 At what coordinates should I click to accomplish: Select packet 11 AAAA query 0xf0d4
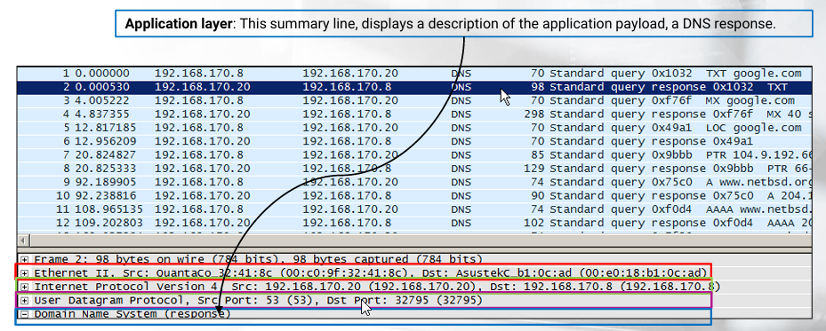(x=414, y=209)
